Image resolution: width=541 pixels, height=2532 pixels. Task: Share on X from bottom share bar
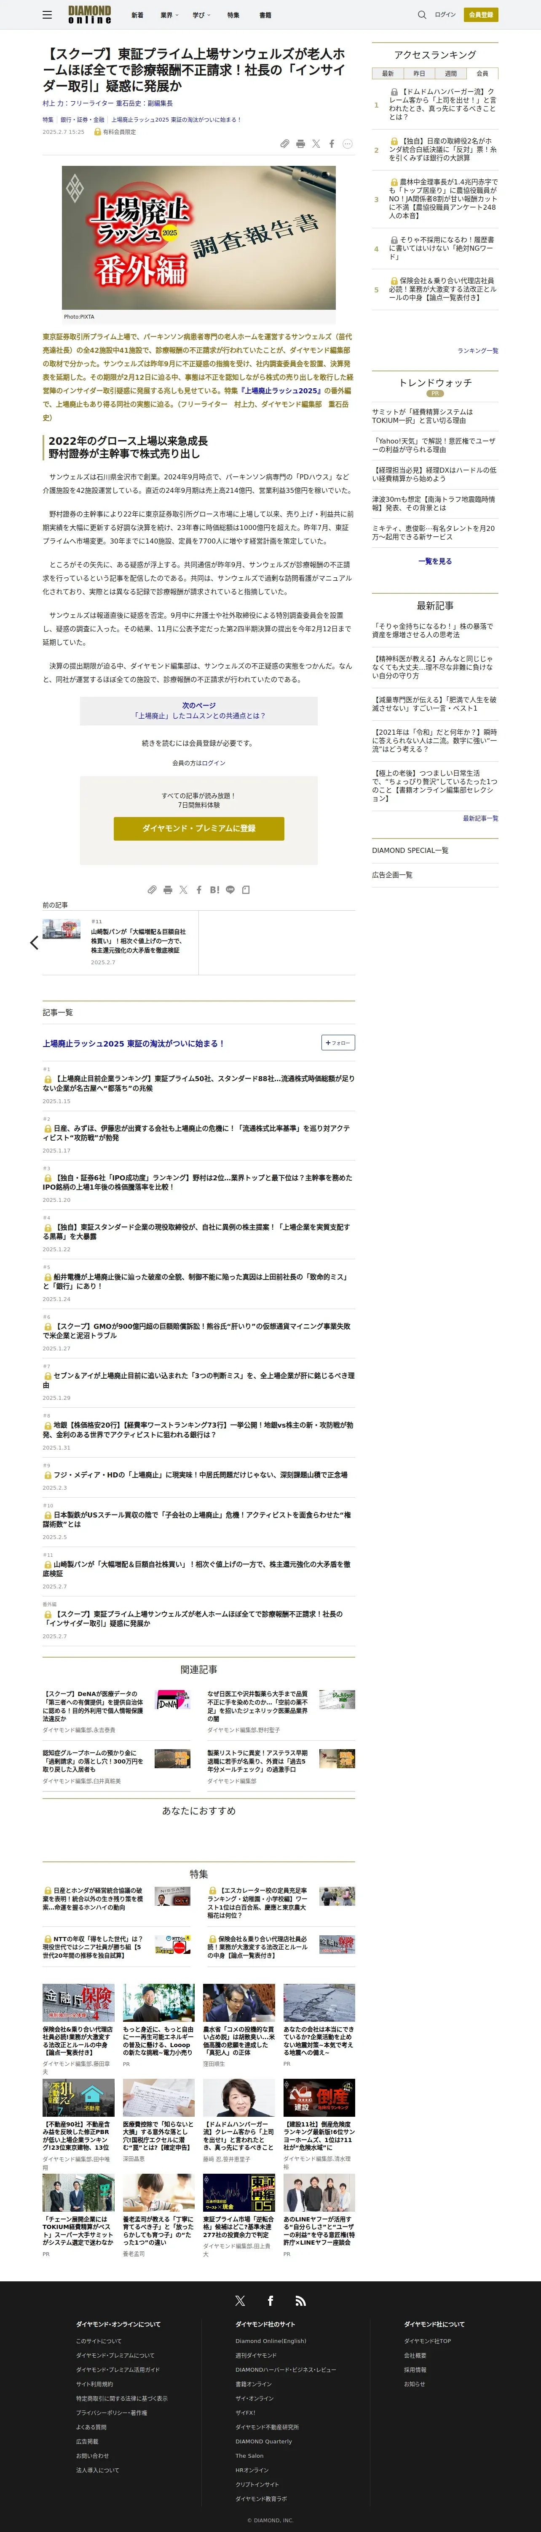coord(184,890)
